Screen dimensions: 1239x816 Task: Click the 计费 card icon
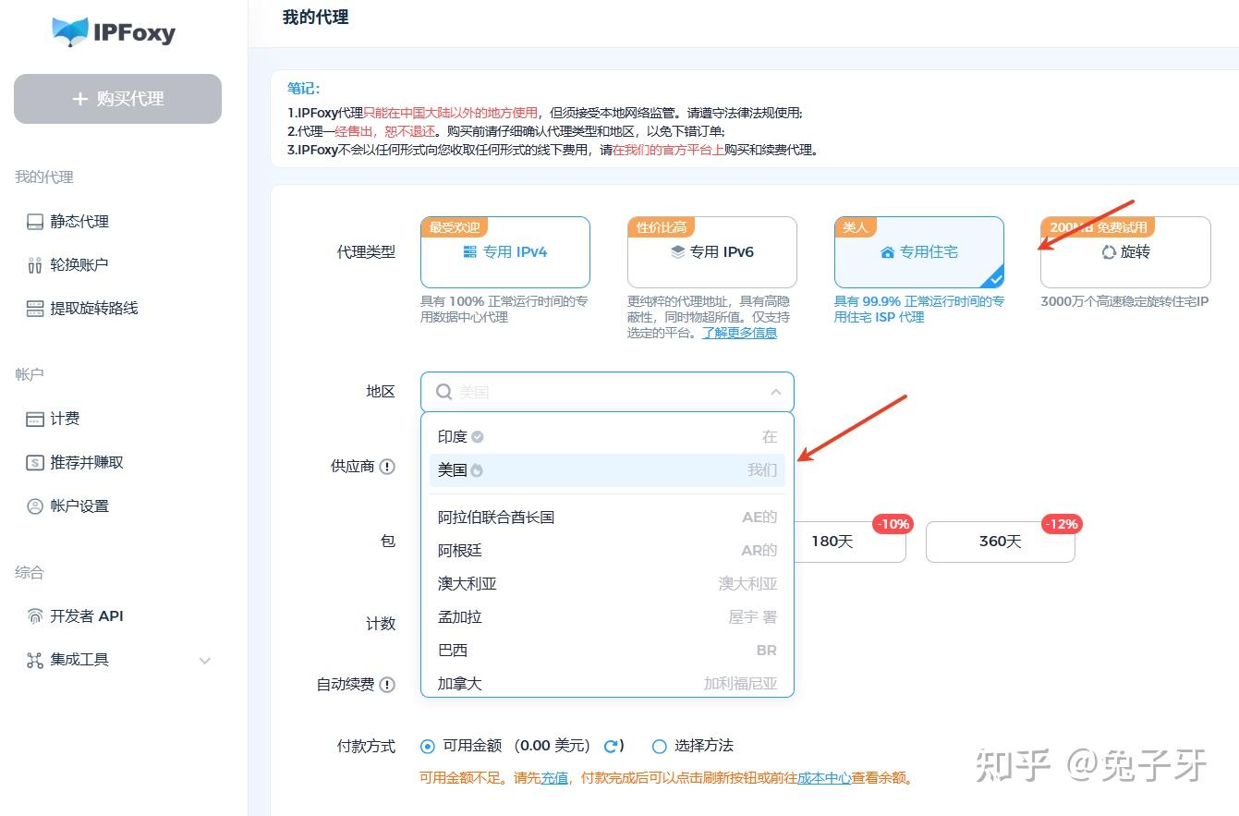point(35,420)
